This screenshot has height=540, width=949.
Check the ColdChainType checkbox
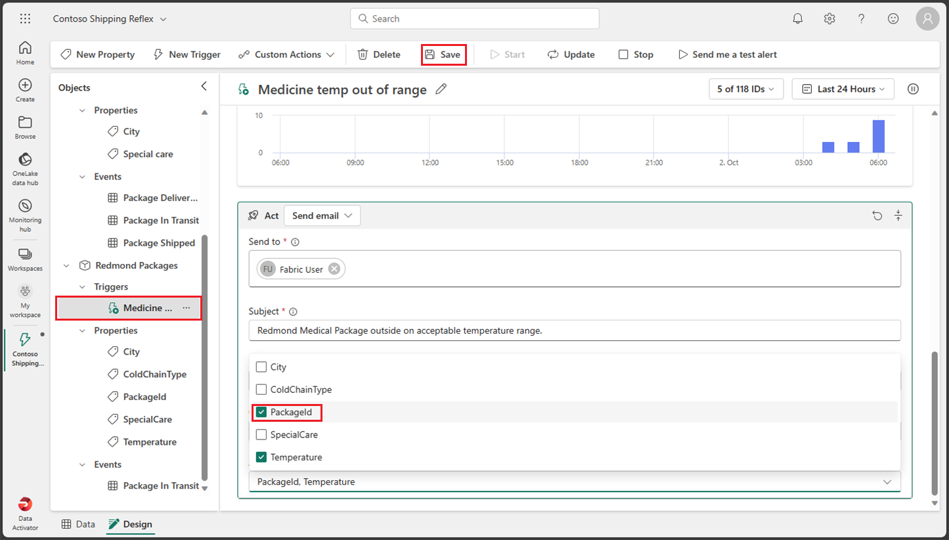coord(261,389)
